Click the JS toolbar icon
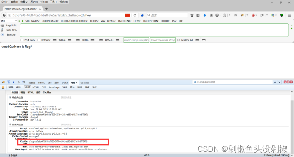This screenshot has height=157, width=294. click(x=235, y=15)
